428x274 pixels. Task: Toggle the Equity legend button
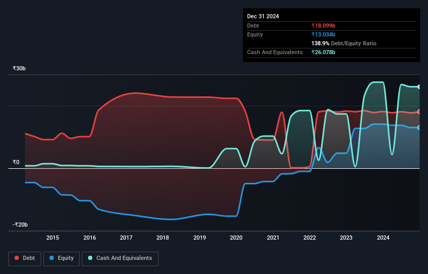62,258
